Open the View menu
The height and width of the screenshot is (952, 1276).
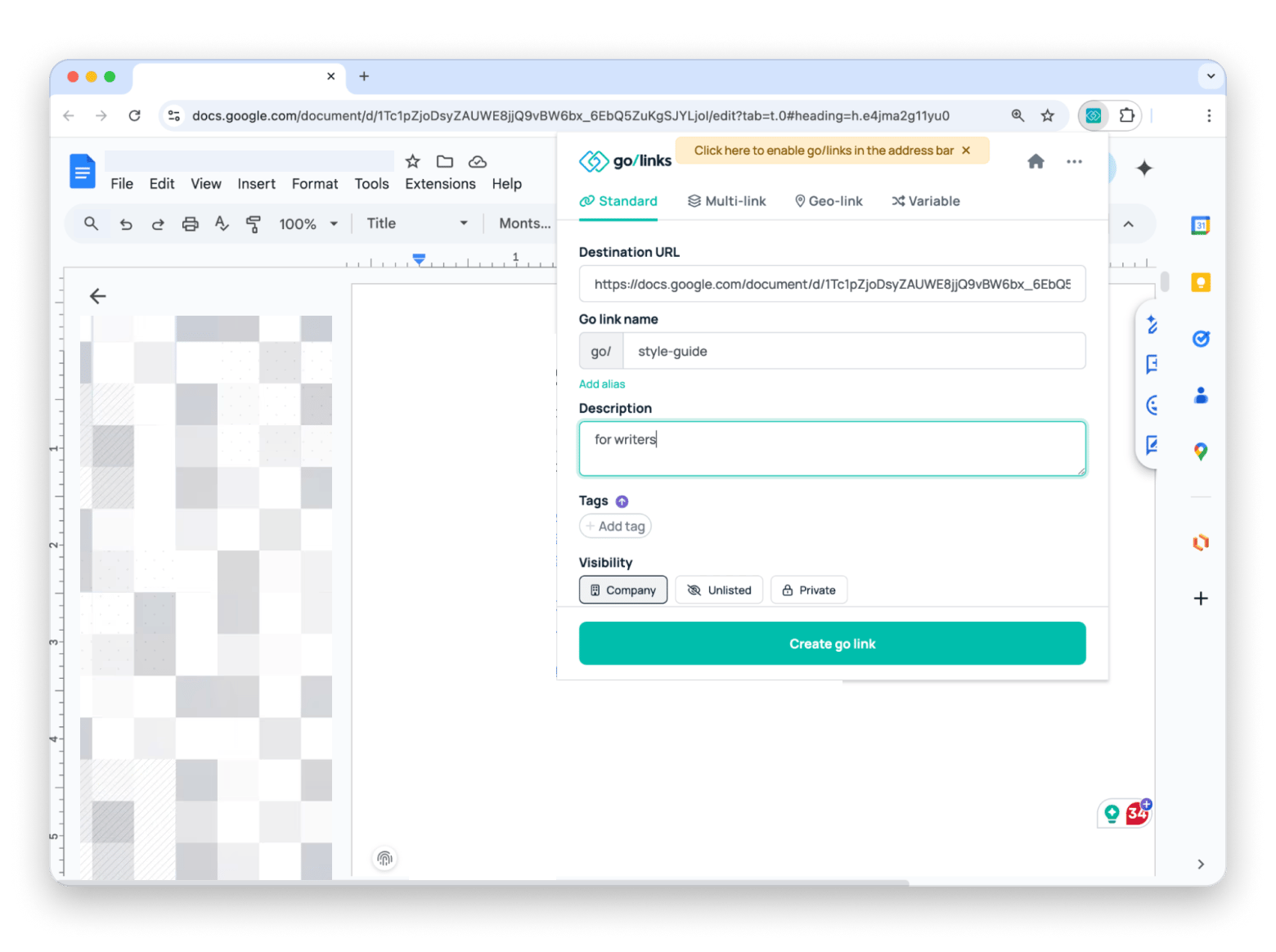pyautogui.click(x=206, y=184)
